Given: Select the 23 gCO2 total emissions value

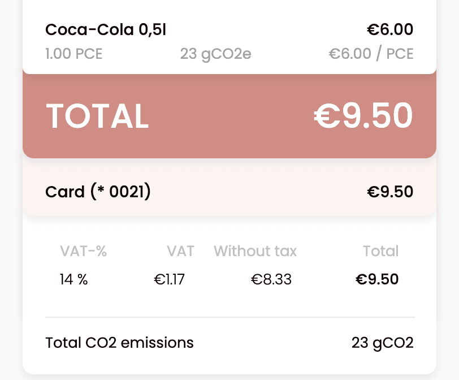Looking at the screenshot, I should coord(382,343).
